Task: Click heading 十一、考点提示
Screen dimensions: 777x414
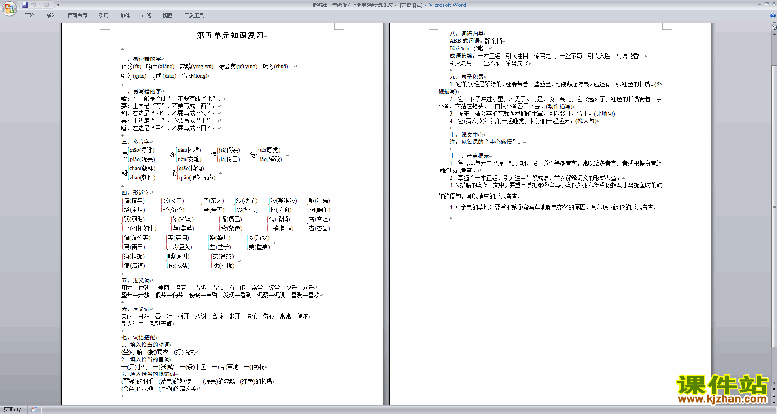Action: point(469,156)
